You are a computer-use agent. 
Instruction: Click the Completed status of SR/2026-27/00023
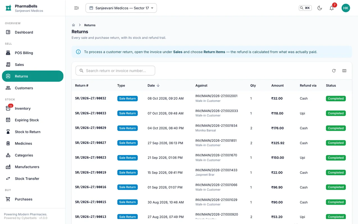coord(336,158)
